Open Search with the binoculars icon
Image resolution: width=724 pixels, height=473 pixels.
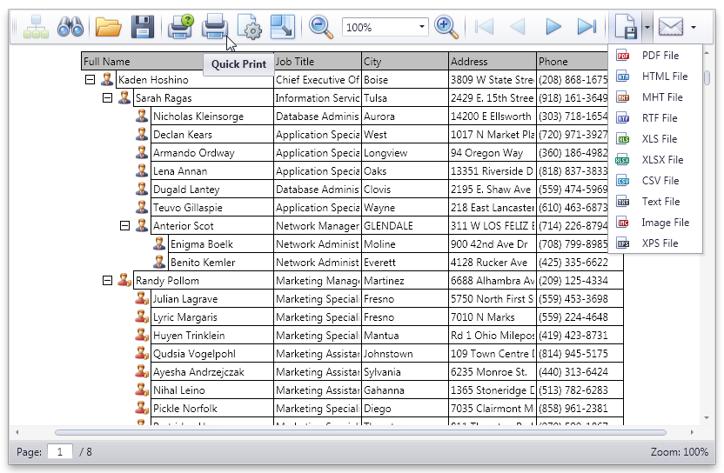click(x=70, y=27)
